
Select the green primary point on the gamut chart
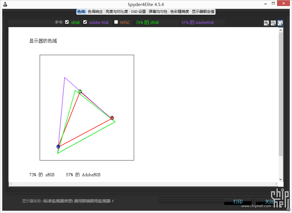point(80,91)
